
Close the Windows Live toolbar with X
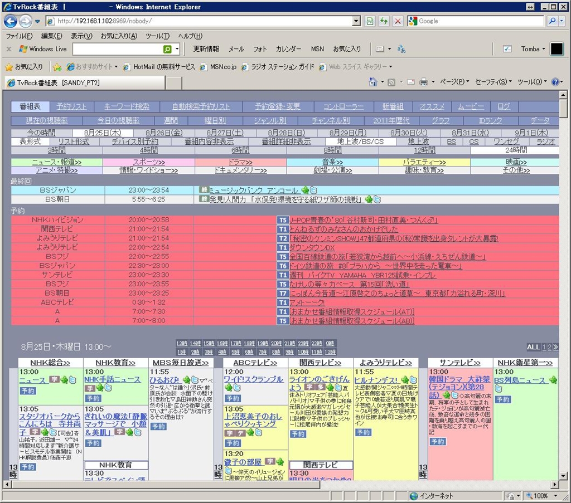[x=9, y=49]
